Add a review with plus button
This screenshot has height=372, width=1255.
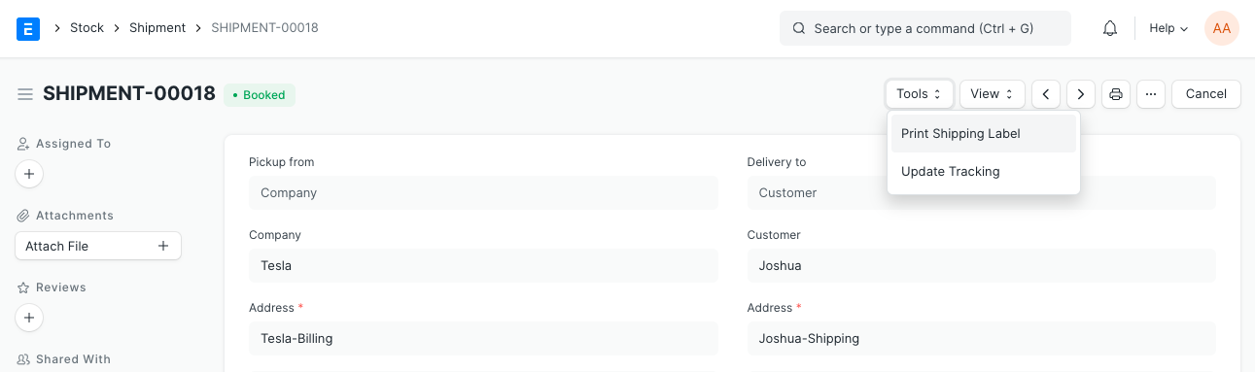(x=29, y=318)
